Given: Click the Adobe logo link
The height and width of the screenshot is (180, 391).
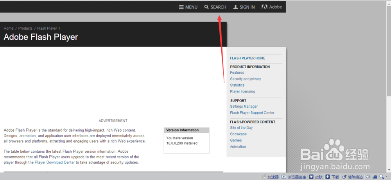Looking at the screenshot, I should (272, 7).
